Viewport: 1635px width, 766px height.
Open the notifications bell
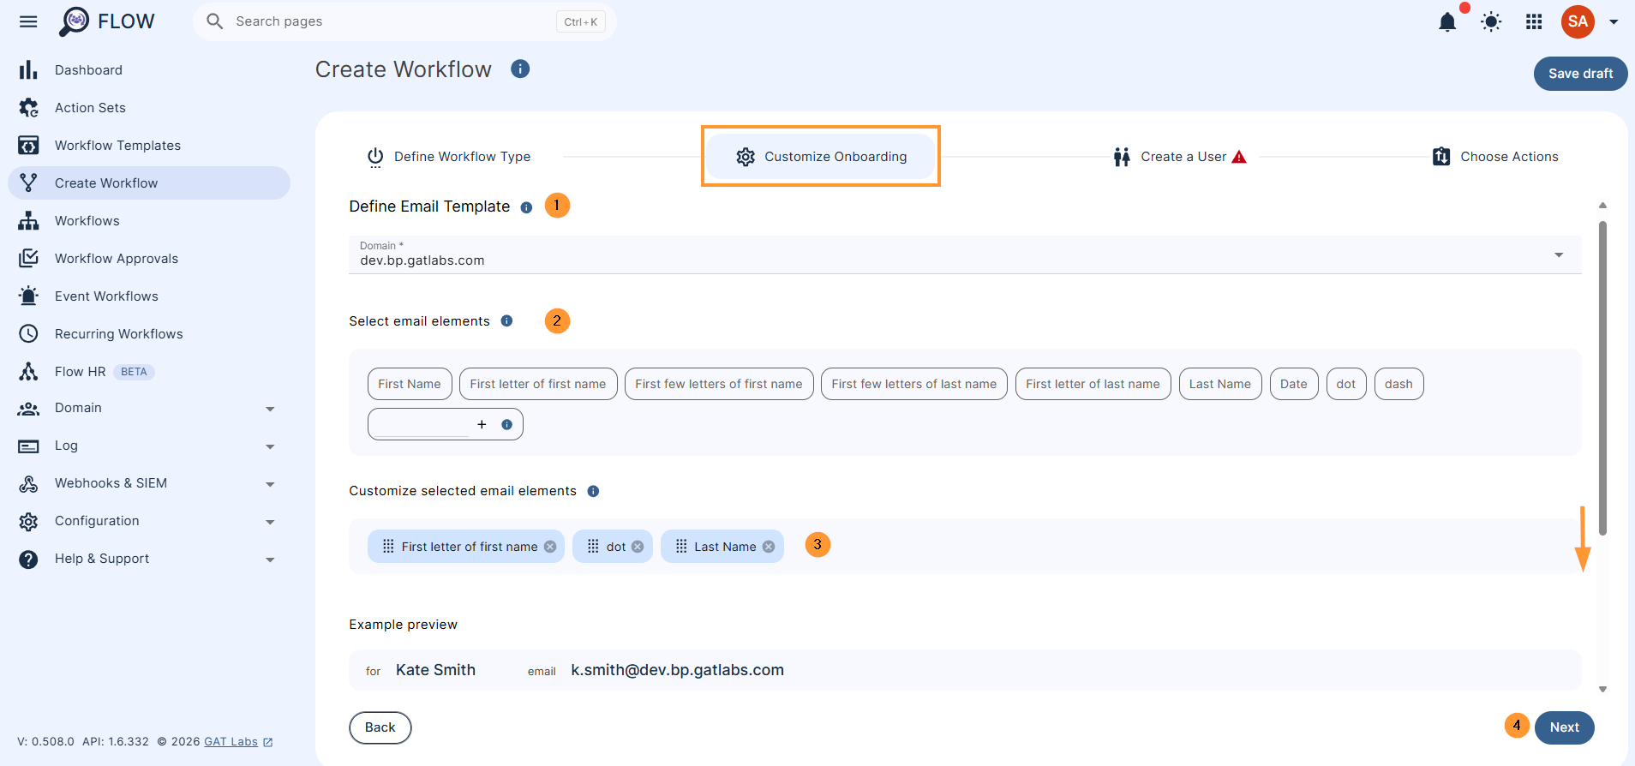1447,21
